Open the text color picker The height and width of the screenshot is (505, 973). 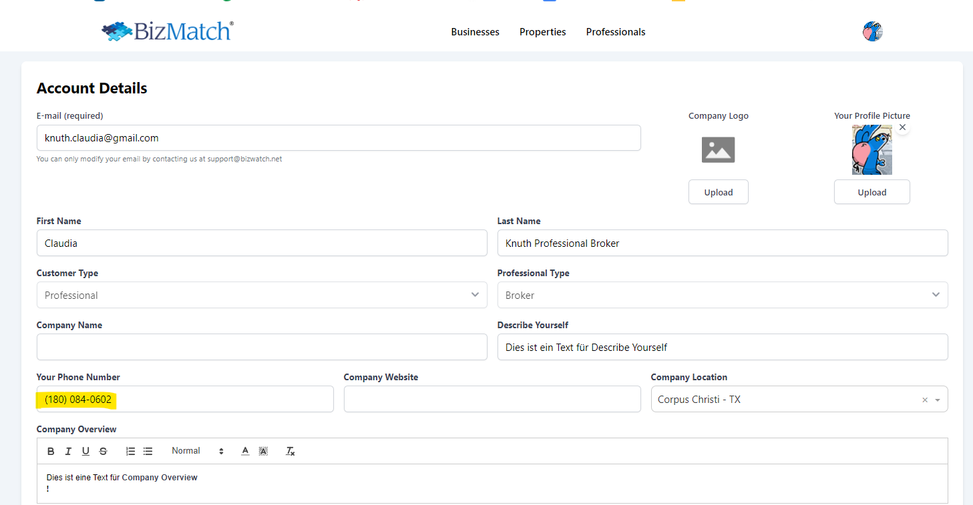coord(245,451)
